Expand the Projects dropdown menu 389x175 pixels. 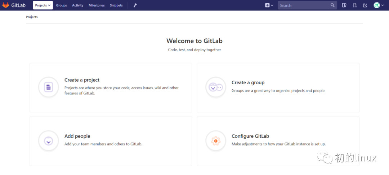coord(43,5)
